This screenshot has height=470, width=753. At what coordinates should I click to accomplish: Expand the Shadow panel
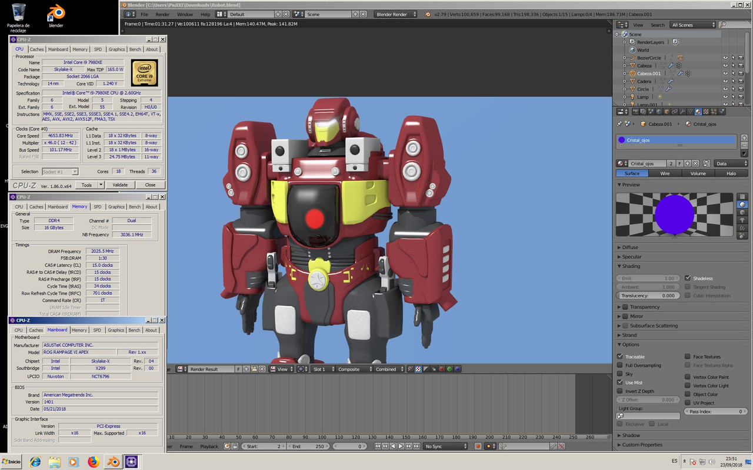tap(619, 435)
